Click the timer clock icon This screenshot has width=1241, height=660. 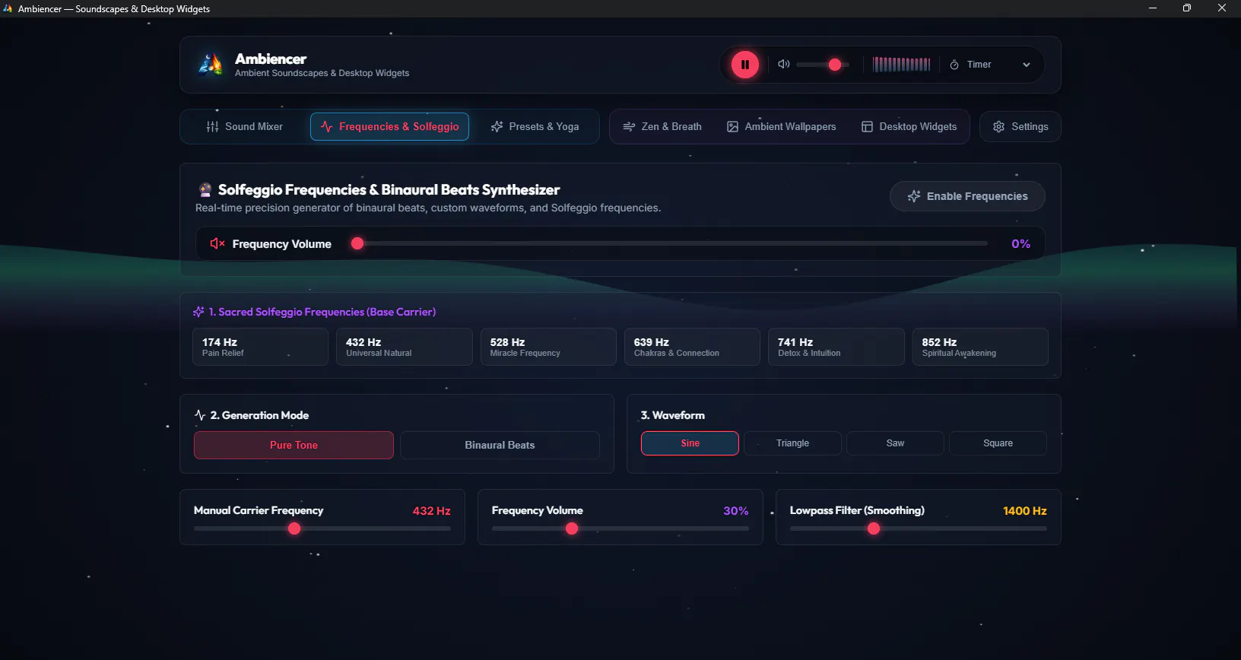coord(954,65)
